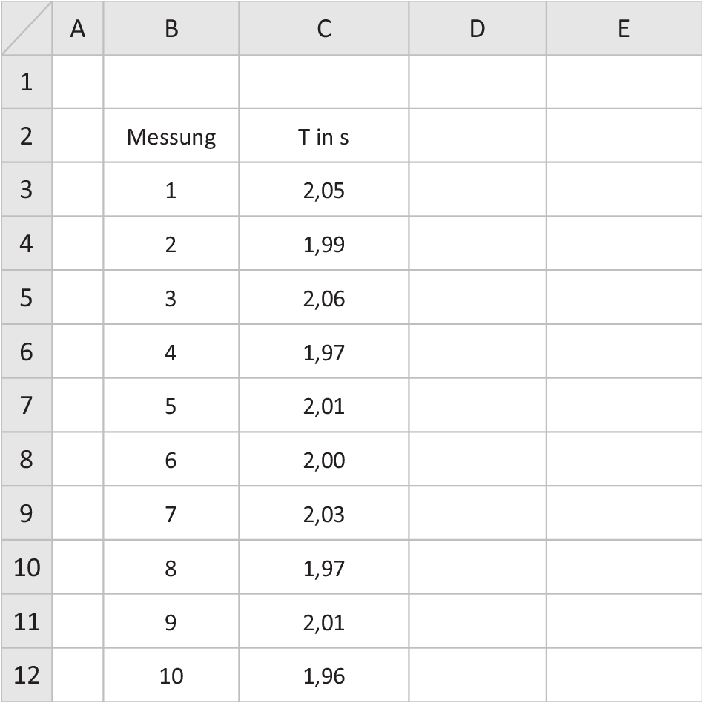Select cell containing 1,99

coord(324,243)
